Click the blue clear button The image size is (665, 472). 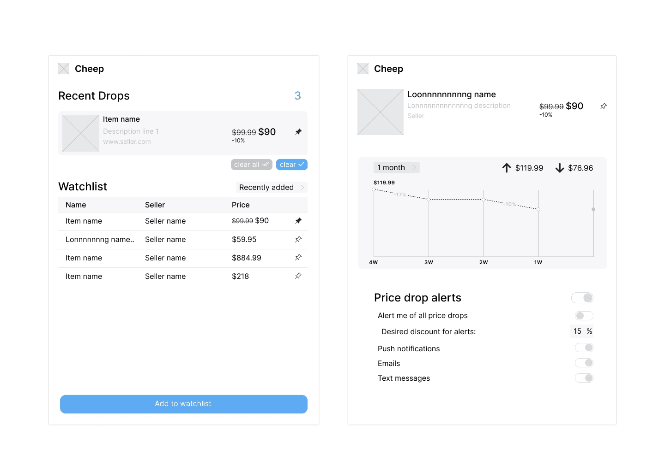[292, 165]
